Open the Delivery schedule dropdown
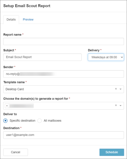The image size is (127, 159). click(106, 57)
